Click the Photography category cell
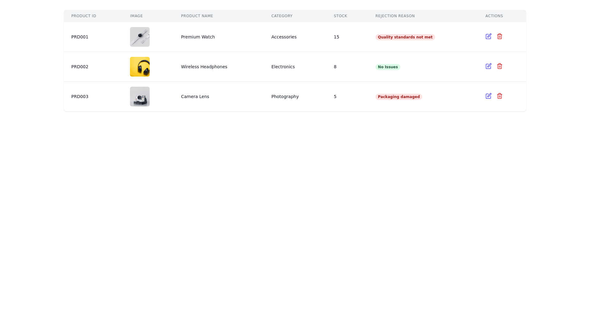This screenshot has height=332, width=590. (285, 97)
